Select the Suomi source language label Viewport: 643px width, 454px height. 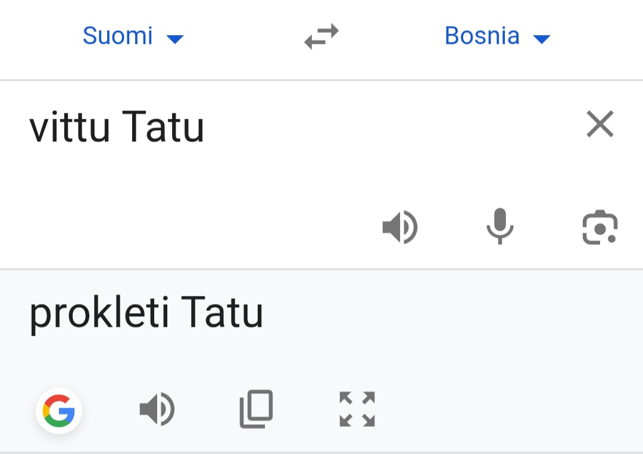coord(118,36)
